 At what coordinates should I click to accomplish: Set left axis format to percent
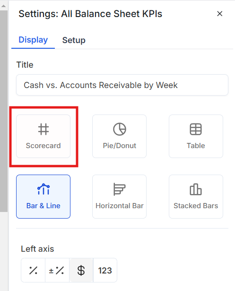click(33, 270)
